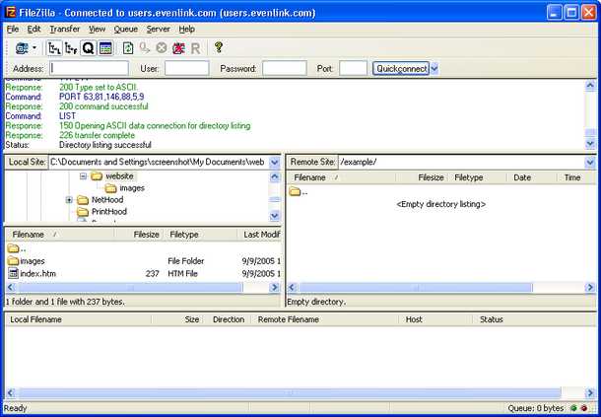601x417 pixels.
Task: Sort local list by Filesize column
Action: click(x=139, y=235)
